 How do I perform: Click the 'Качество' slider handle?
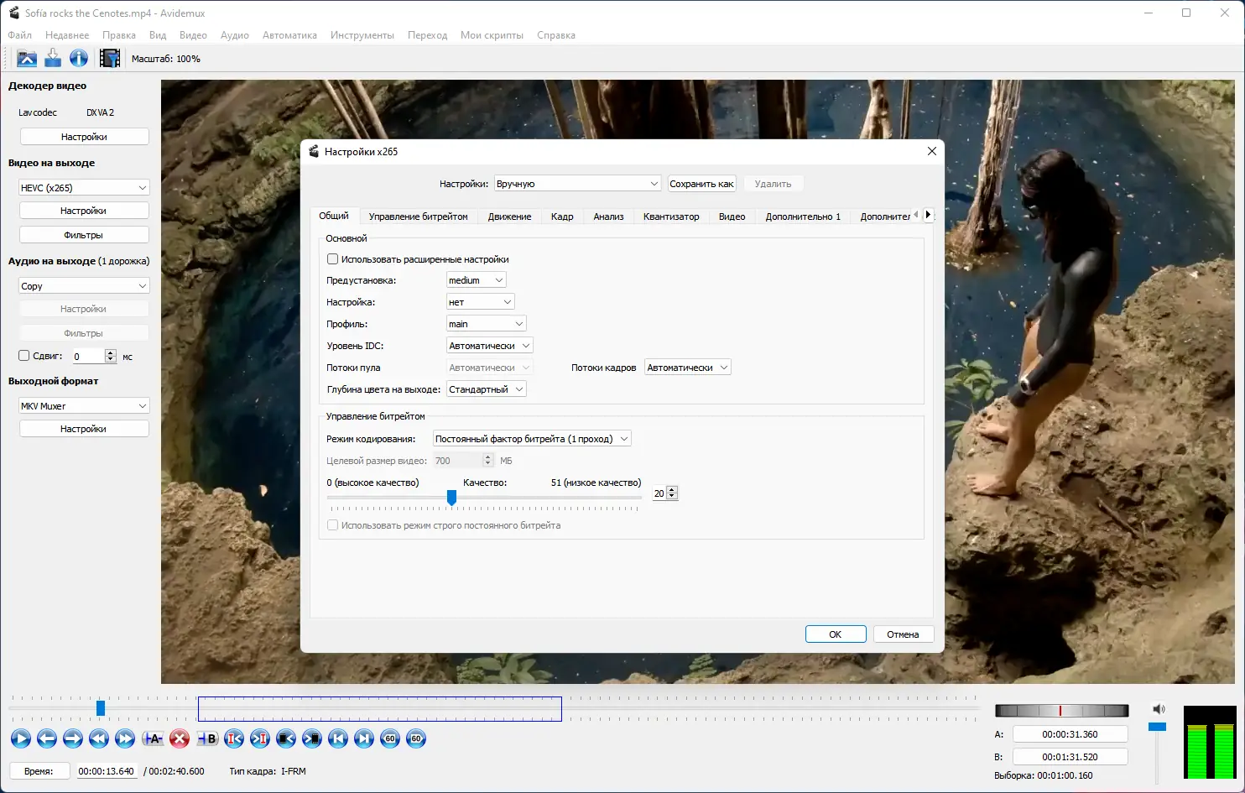pos(451,498)
